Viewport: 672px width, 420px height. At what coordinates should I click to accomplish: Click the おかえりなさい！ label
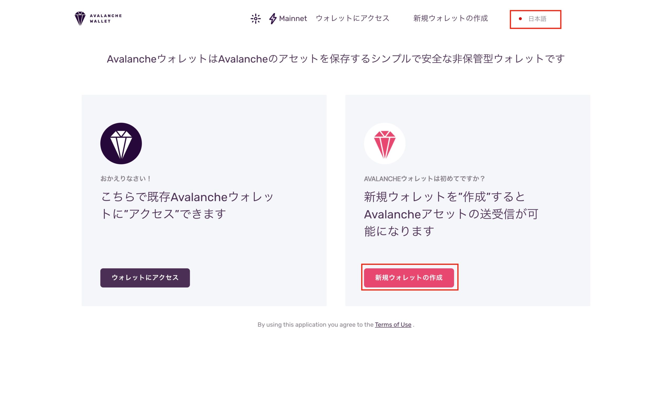(125, 178)
